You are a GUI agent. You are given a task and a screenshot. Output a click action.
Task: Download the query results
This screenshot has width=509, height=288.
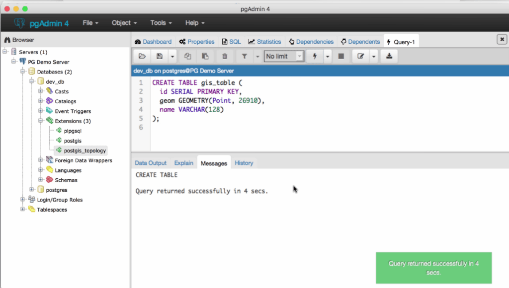coord(389,56)
